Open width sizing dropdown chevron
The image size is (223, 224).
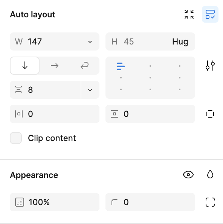pyautogui.click(x=90, y=41)
